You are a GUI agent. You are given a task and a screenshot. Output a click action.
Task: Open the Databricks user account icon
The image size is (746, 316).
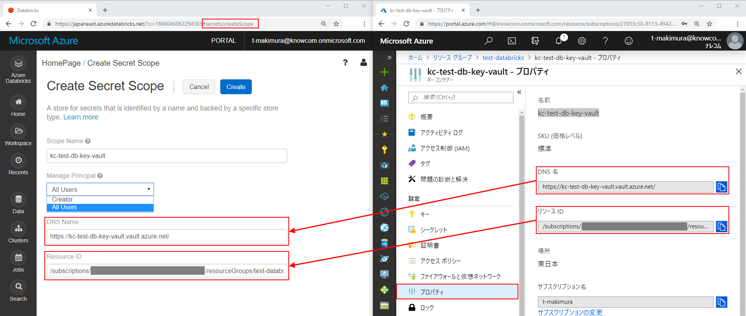click(x=363, y=63)
